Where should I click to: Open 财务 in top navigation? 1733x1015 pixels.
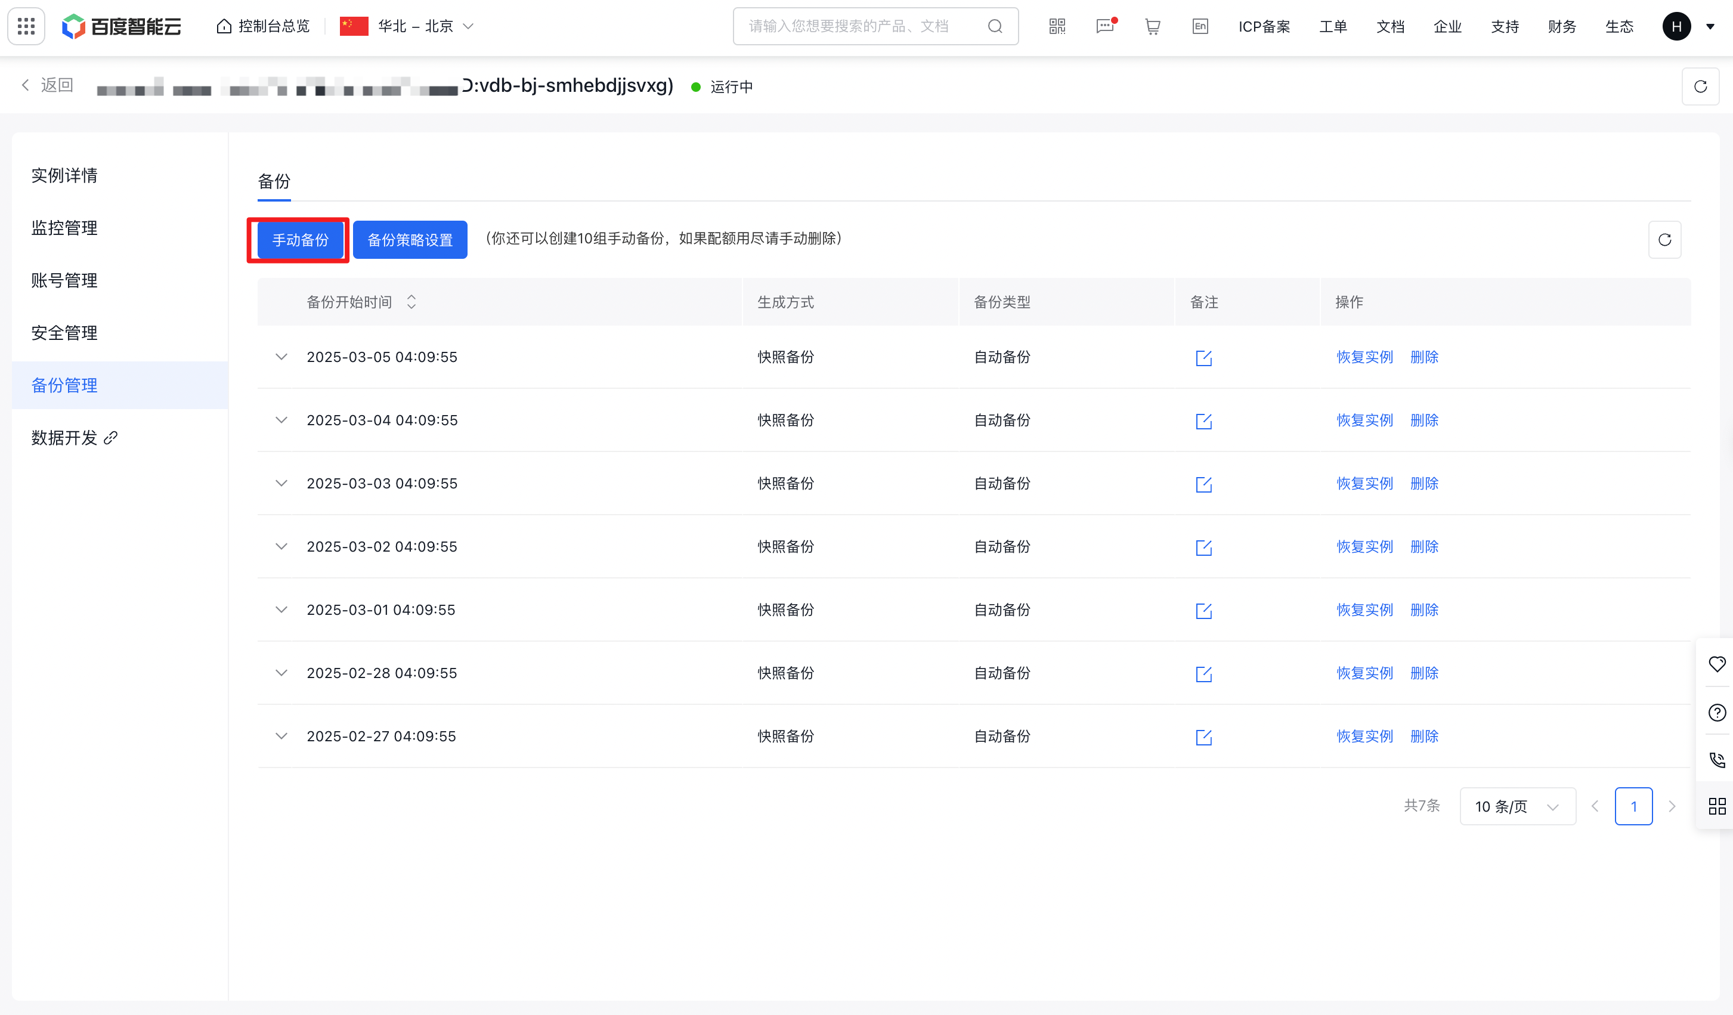coord(1562,27)
